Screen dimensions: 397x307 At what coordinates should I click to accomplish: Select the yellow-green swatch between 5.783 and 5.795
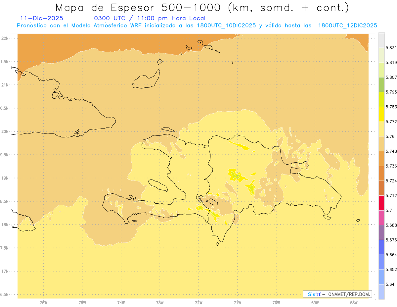[381, 99]
